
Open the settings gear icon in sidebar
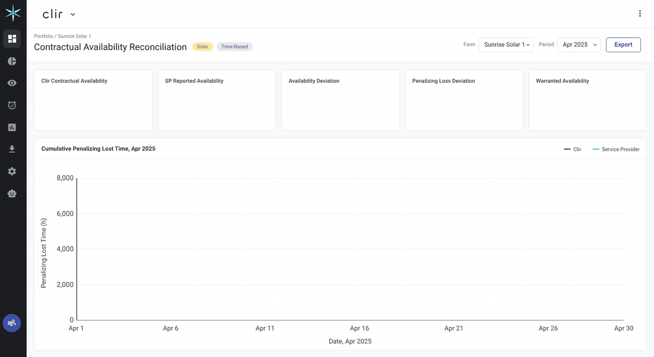(x=12, y=171)
